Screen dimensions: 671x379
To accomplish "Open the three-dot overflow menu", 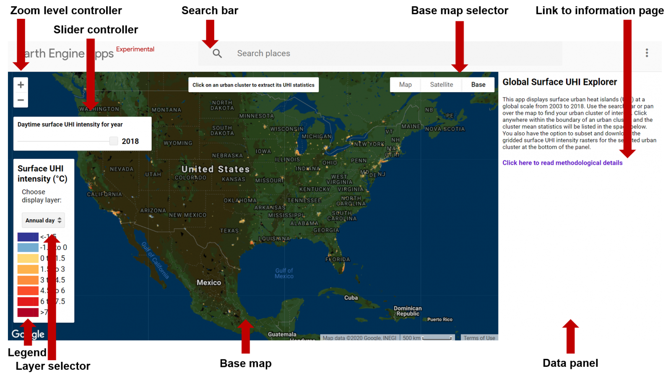I will pos(647,53).
